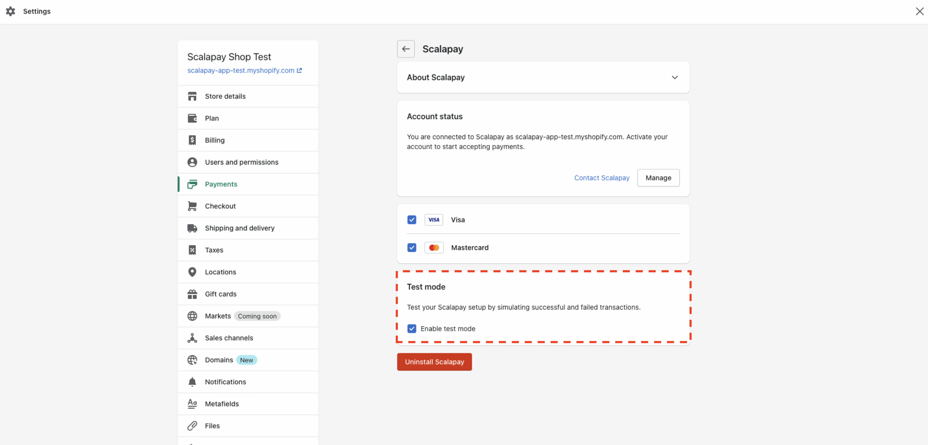This screenshot has height=445, width=928.
Task: Click the Test mode heading
Action: point(426,287)
